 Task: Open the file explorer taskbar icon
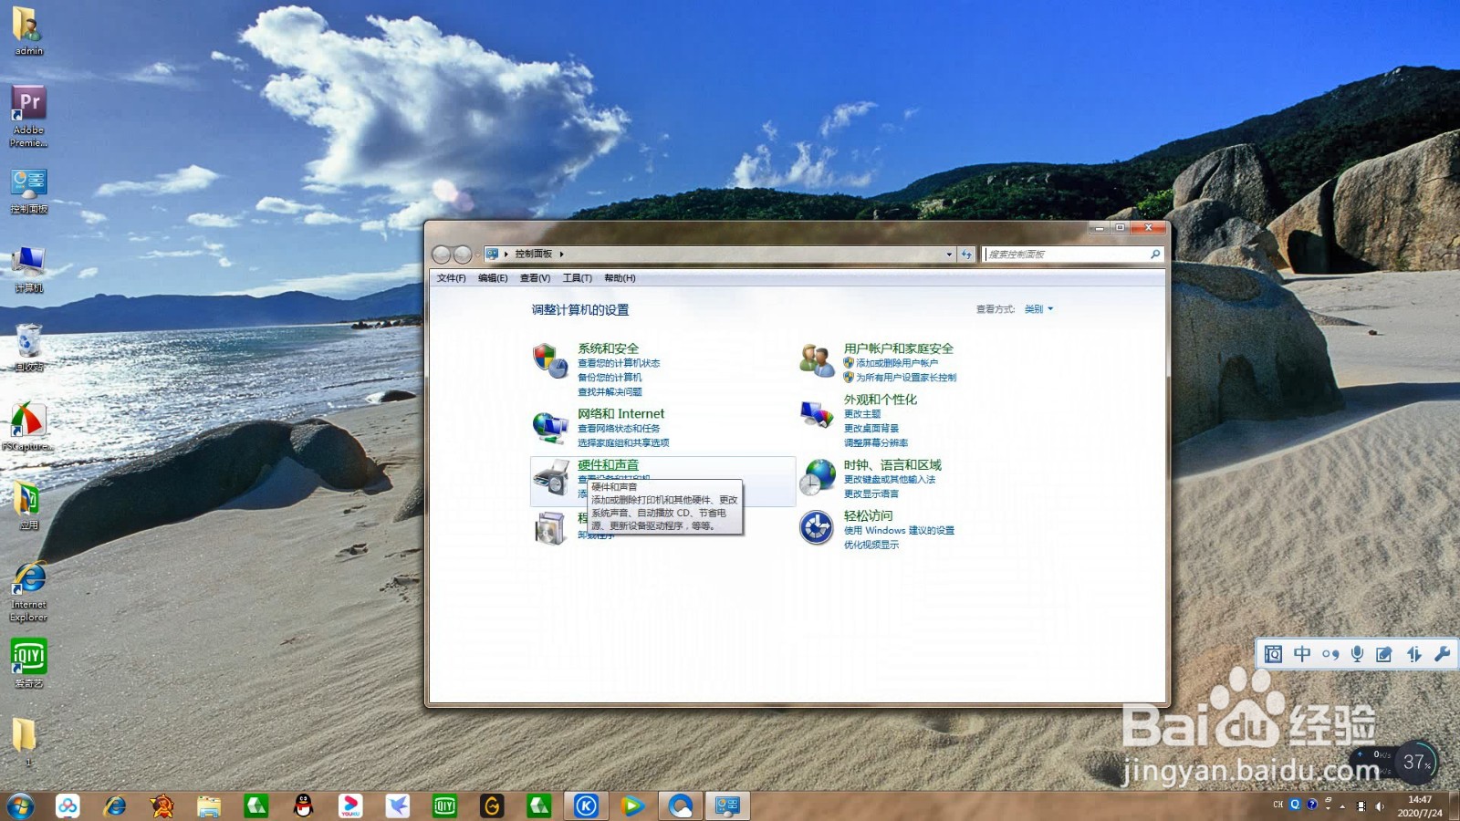coord(209,805)
